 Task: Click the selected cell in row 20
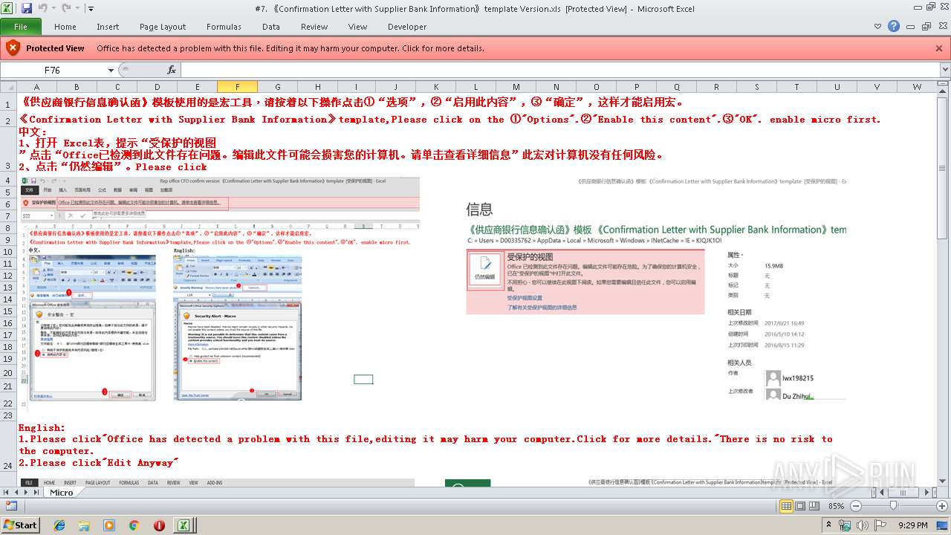tap(363, 380)
